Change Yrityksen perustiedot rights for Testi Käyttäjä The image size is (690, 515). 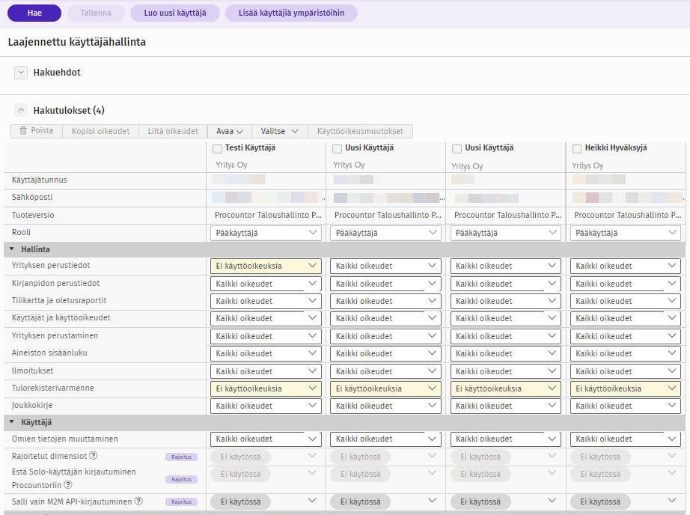pyautogui.click(x=266, y=266)
